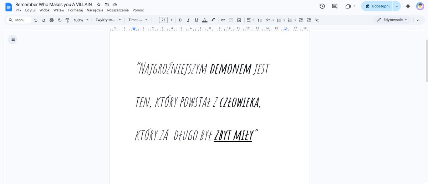The image size is (428, 184).
Task: Open the Wstaw menu
Action: pyautogui.click(x=59, y=10)
